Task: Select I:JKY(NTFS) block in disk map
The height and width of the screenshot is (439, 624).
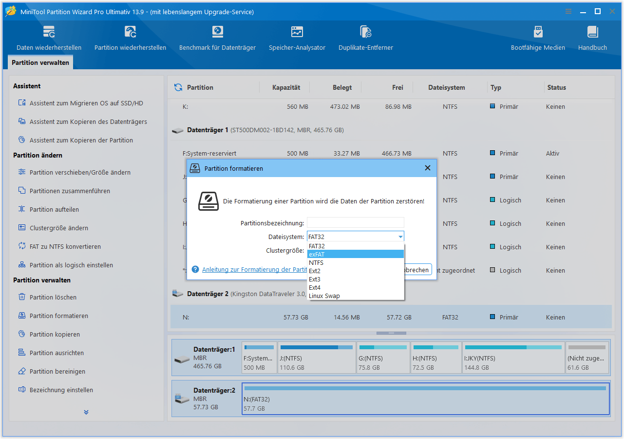Action: 513,358
